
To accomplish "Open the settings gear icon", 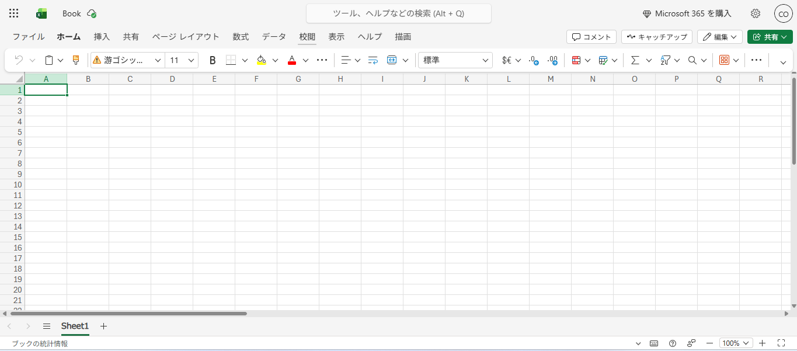I will click(756, 13).
